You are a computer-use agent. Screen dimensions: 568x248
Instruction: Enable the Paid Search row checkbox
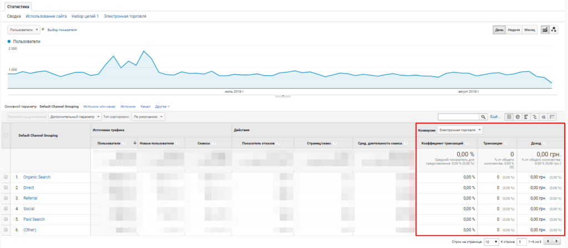(x=6, y=219)
